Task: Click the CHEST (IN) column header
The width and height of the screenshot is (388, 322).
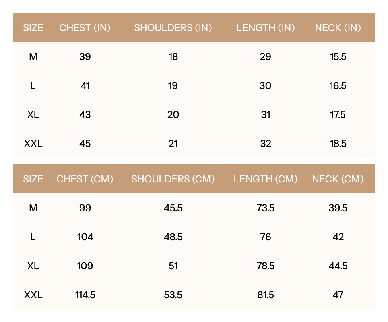Action: [85, 28]
